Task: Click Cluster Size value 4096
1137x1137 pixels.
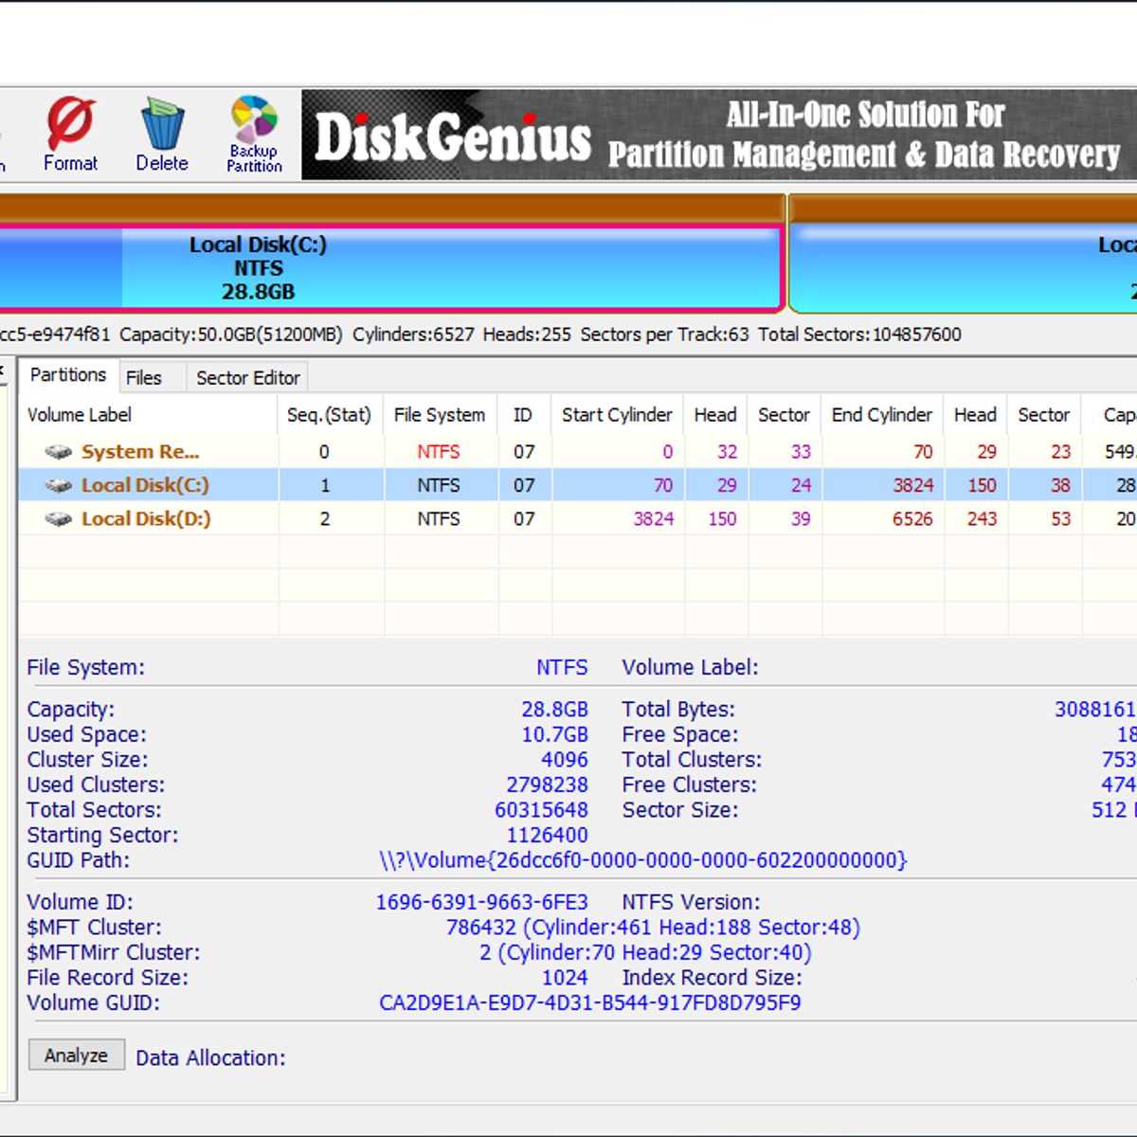Action: [565, 760]
